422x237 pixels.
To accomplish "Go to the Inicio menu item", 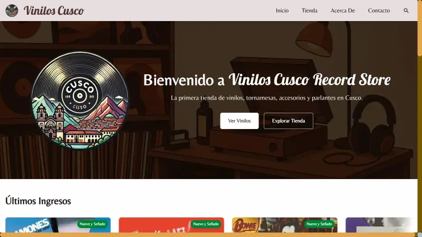I will [x=282, y=11].
